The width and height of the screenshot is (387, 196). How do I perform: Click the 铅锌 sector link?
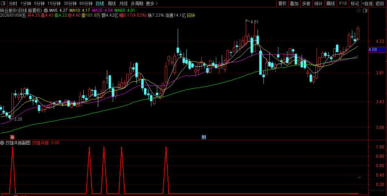coord(191,15)
